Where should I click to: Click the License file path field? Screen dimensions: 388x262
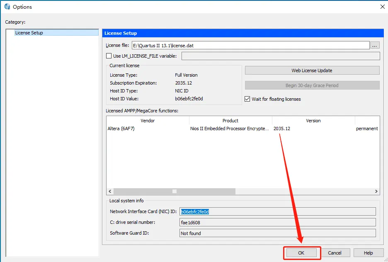[x=250, y=46]
